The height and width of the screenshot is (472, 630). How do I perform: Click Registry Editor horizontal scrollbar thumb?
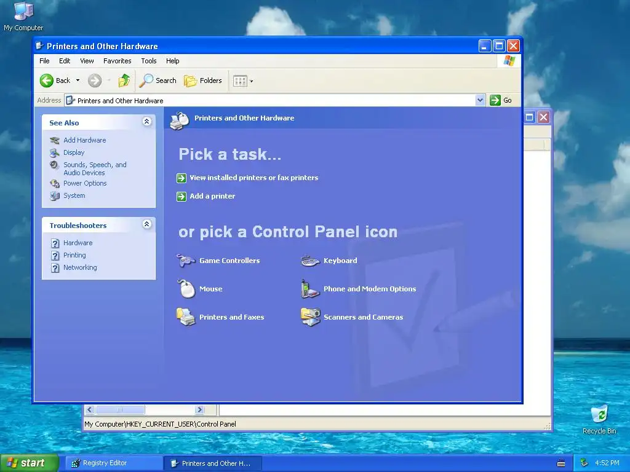pyautogui.click(x=120, y=410)
